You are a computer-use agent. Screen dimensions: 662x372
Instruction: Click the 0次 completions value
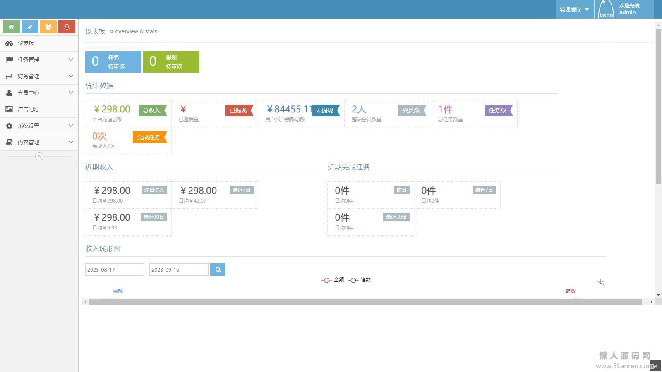click(x=99, y=136)
